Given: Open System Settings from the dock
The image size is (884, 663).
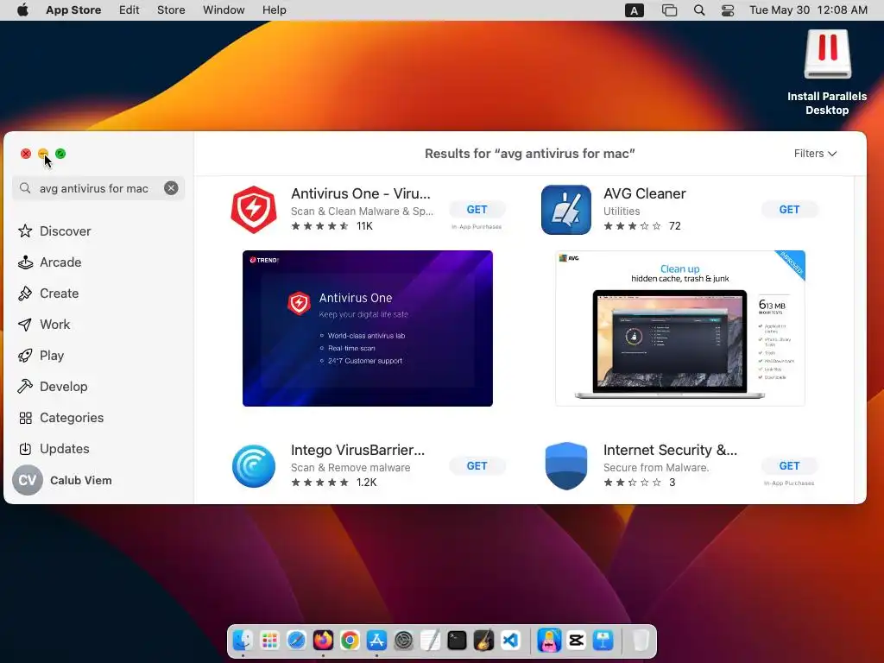Looking at the screenshot, I should coord(403,641).
